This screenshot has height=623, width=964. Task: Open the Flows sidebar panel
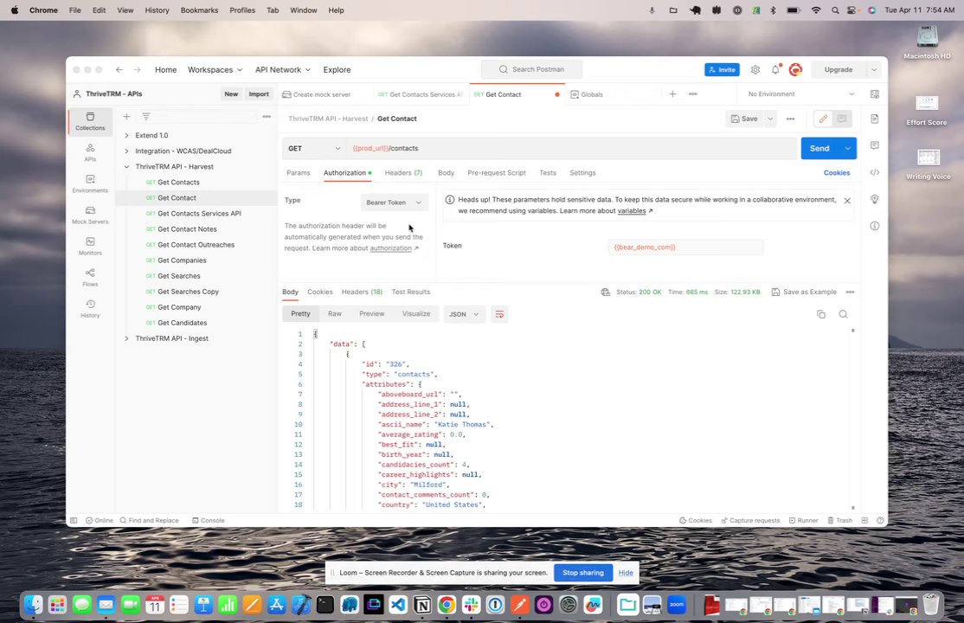90,278
